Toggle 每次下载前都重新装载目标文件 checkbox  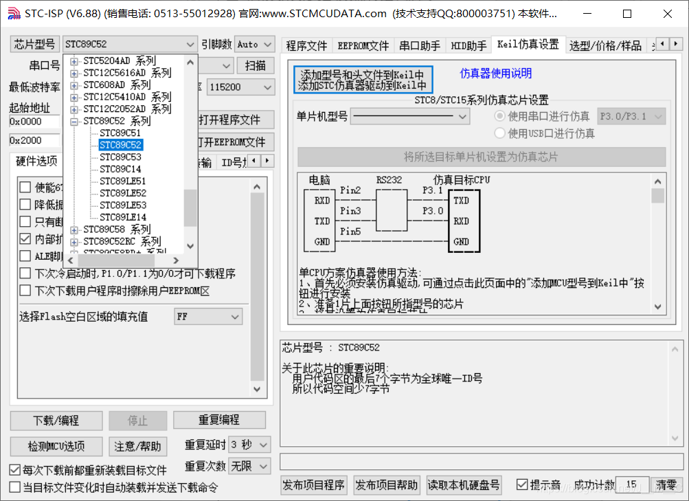point(15,470)
